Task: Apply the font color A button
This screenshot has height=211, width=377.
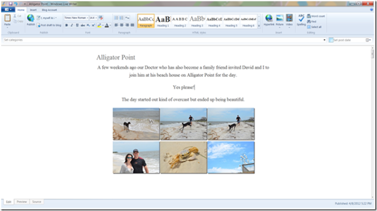Action: (x=107, y=25)
